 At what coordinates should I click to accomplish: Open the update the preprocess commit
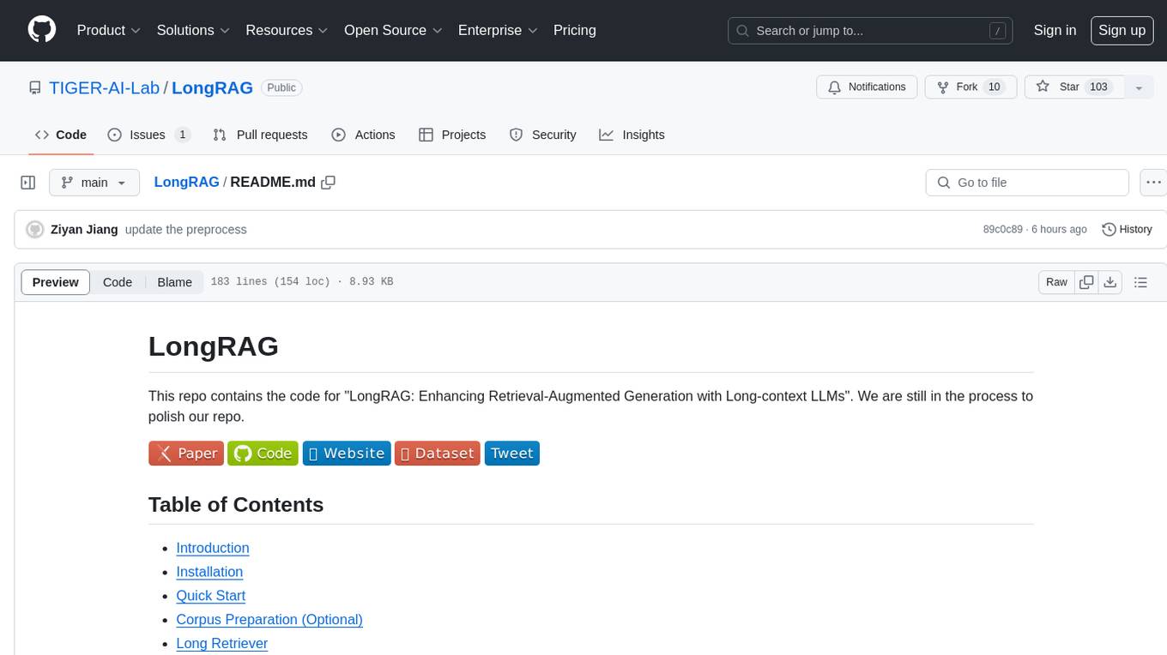(185, 230)
